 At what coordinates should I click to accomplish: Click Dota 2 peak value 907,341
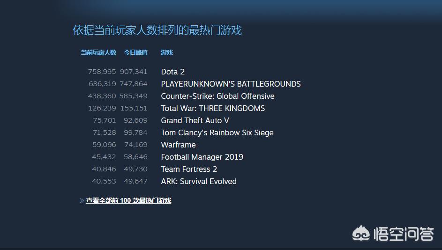click(134, 72)
